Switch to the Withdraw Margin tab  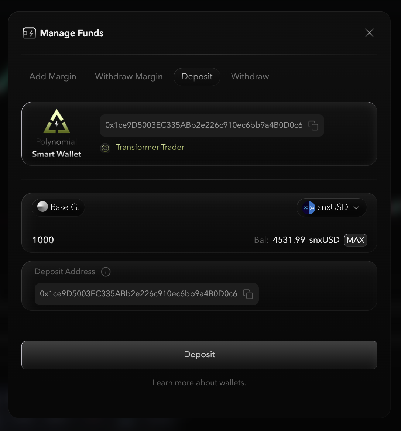(128, 76)
